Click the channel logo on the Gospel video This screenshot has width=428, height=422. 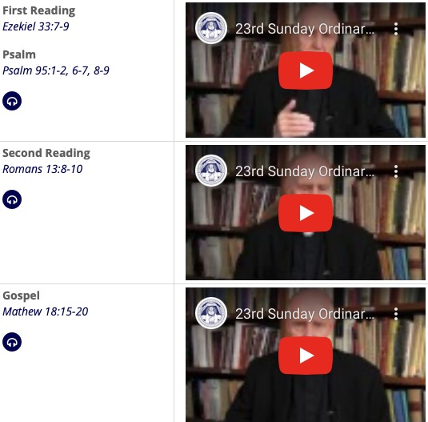(x=211, y=313)
